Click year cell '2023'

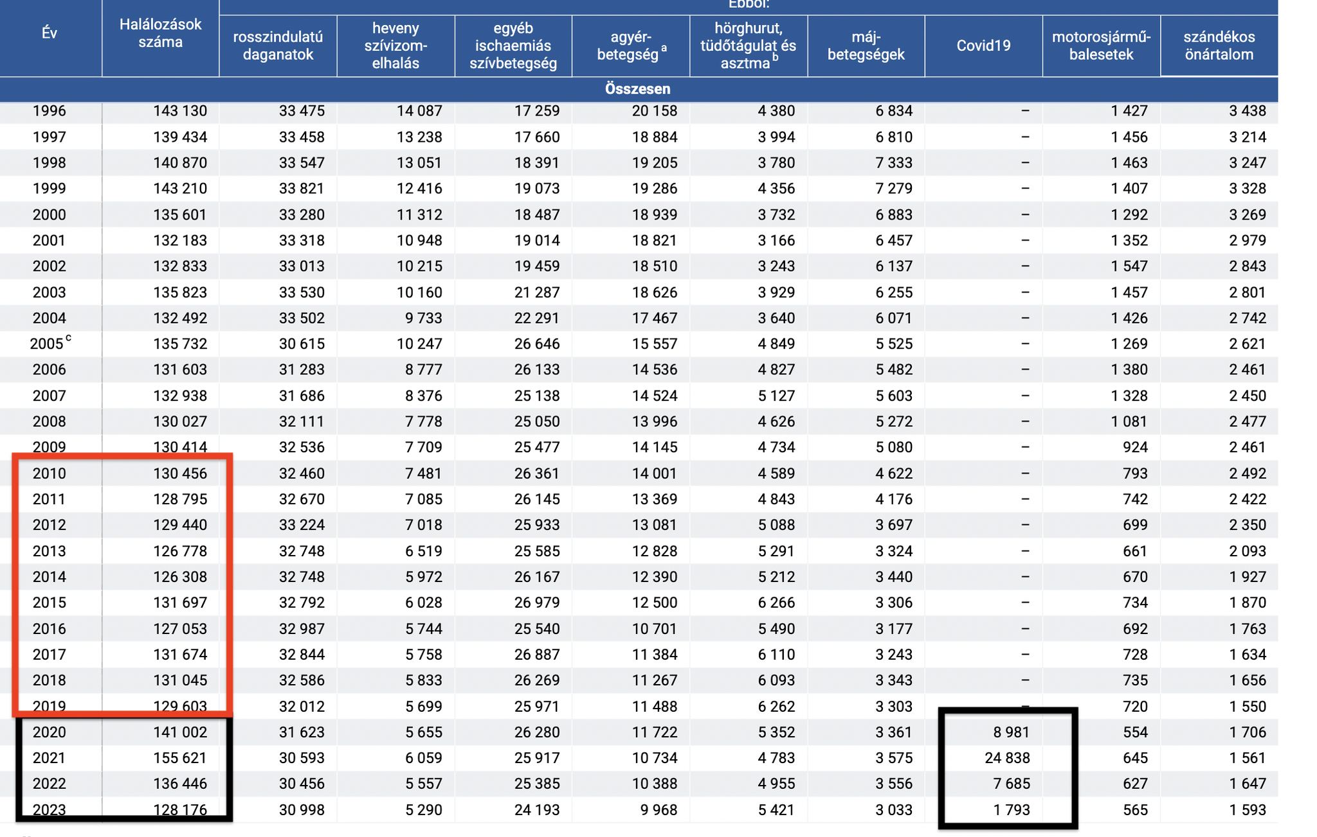[50, 809]
